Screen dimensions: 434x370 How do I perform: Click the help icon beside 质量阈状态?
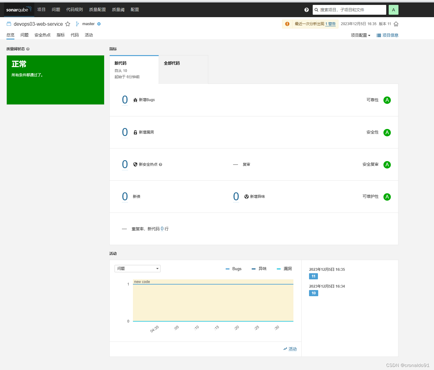[28, 49]
